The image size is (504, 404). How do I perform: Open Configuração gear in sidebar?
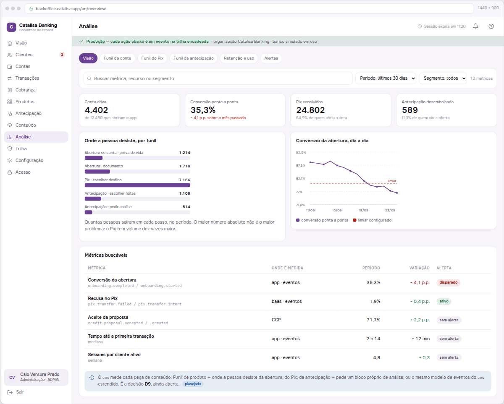click(x=10, y=160)
